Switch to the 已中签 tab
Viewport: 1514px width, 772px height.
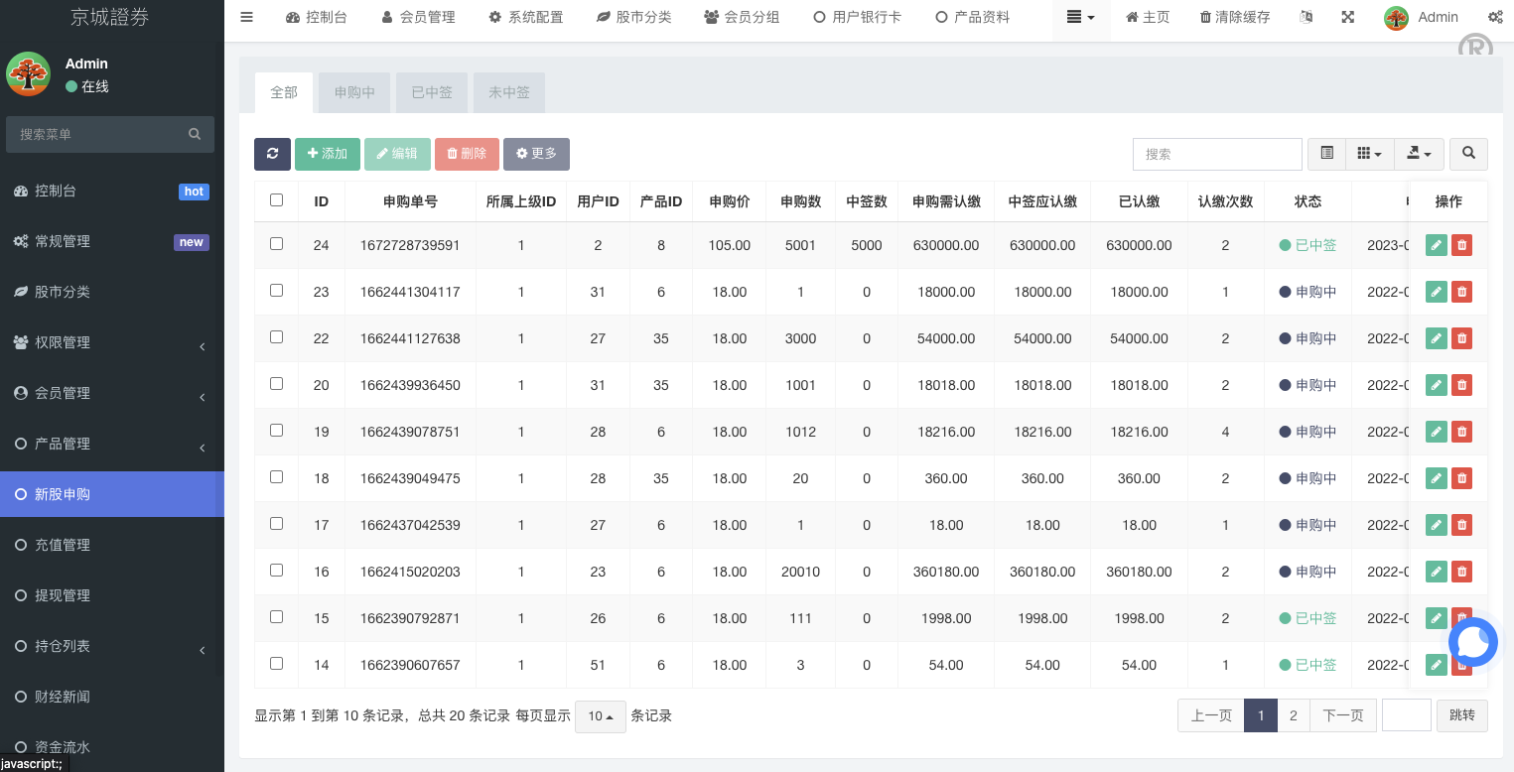tap(432, 92)
